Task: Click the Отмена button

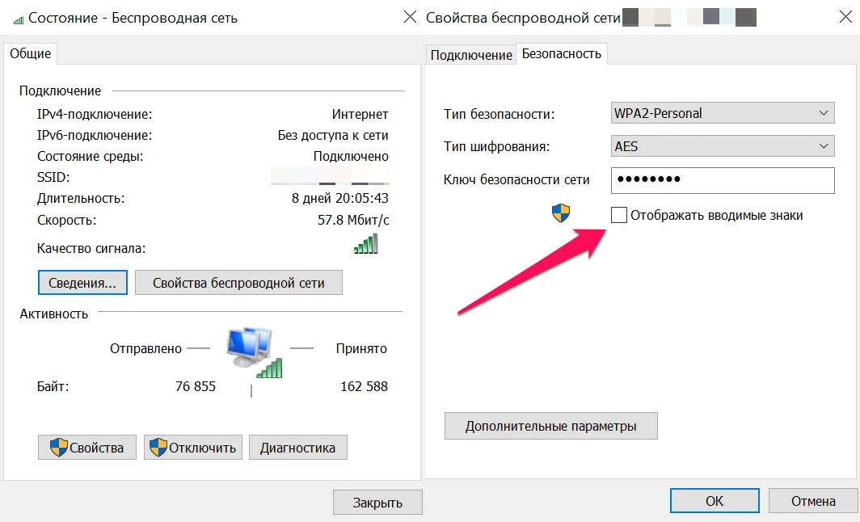Action: point(813,501)
